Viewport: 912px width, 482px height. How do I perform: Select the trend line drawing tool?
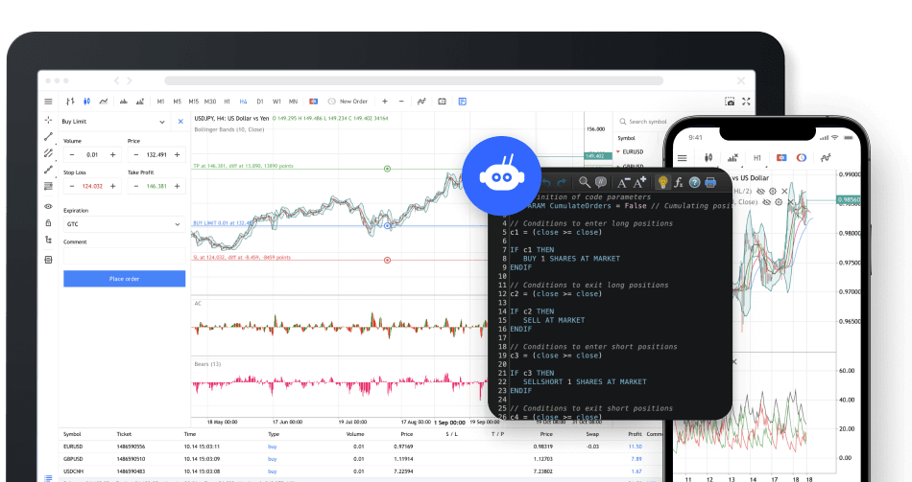(48, 137)
